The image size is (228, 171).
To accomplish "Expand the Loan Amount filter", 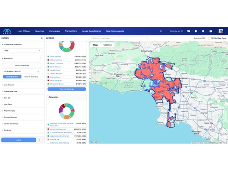I will pos(22,85).
